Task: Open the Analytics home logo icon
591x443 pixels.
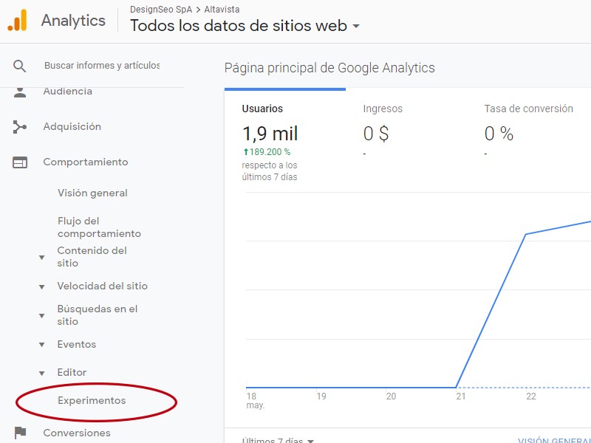Action: click(x=18, y=21)
